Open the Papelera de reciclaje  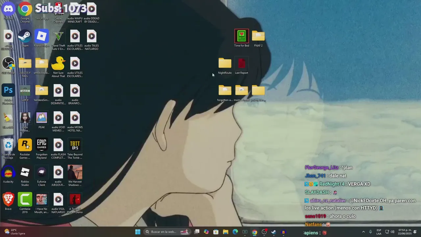(x=8, y=149)
